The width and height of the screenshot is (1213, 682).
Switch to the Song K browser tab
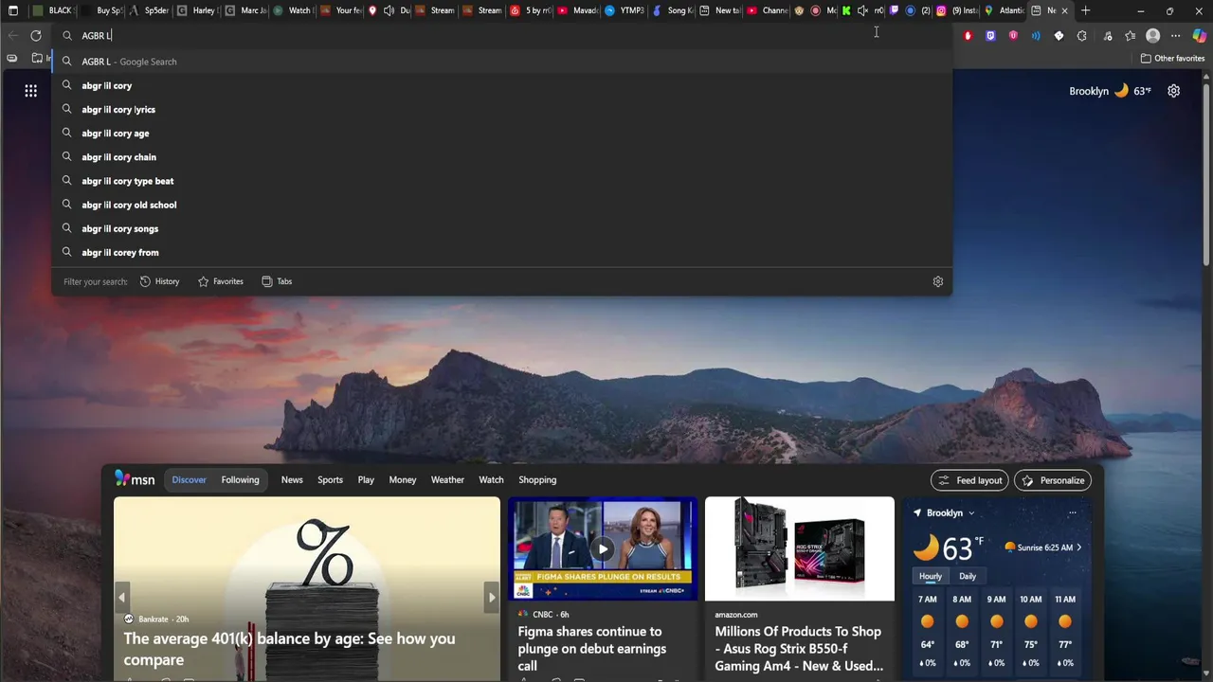click(672, 10)
